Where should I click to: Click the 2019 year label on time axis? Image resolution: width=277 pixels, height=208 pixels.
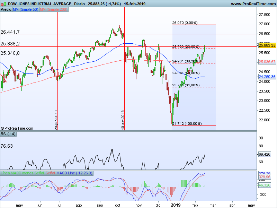[176, 205]
